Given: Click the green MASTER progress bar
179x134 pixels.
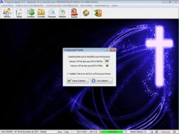Looking at the screenshot, I should (112, 132).
